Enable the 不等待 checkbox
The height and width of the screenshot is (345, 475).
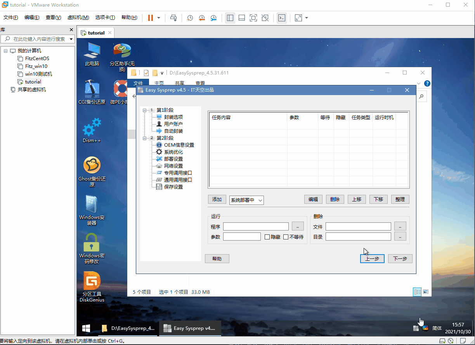(286, 237)
